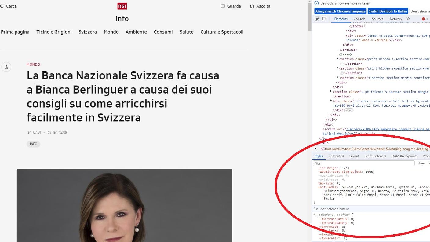Switch to the Console tab

[x=359, y=19]
